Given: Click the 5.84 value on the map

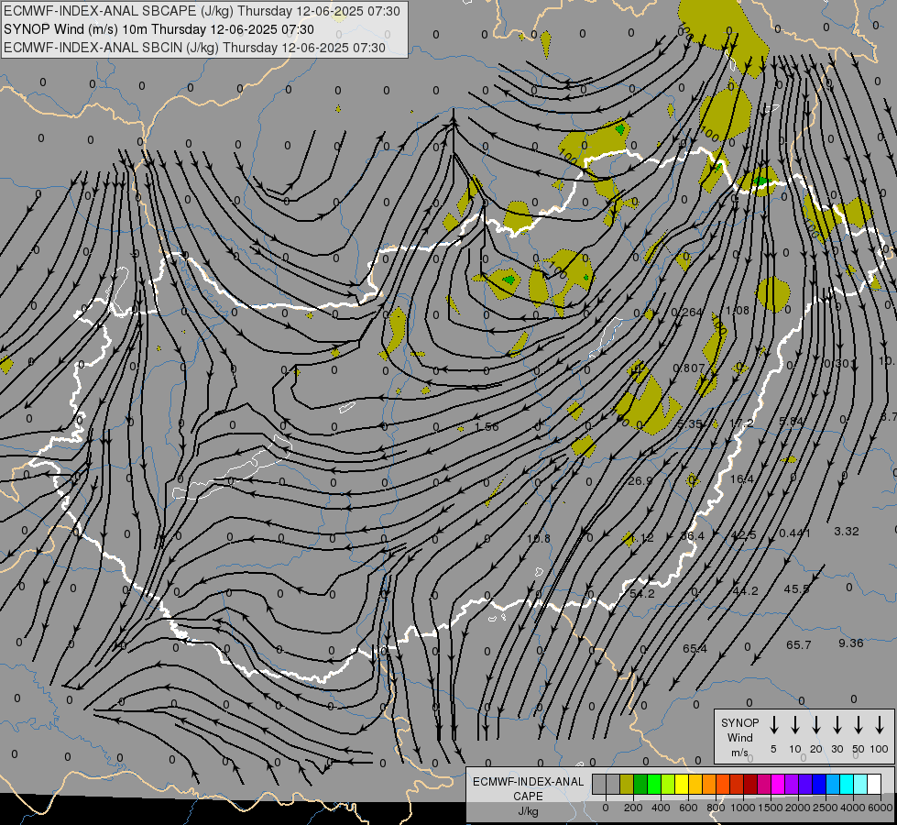Looking at the screenshot, I should point(792,422).
